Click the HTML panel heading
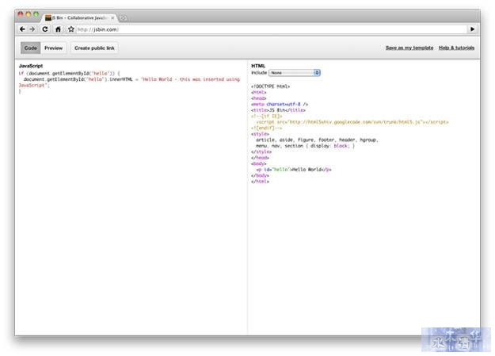 tap(258, 66)
